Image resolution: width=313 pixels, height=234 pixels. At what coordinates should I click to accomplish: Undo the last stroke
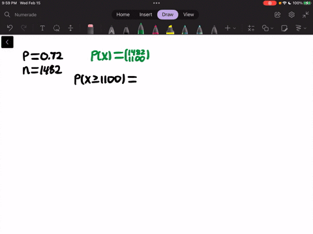pos(10,28)
